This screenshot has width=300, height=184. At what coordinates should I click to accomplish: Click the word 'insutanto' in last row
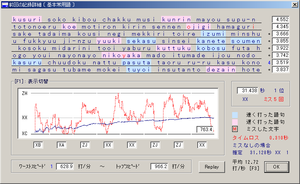pos(179,70)
